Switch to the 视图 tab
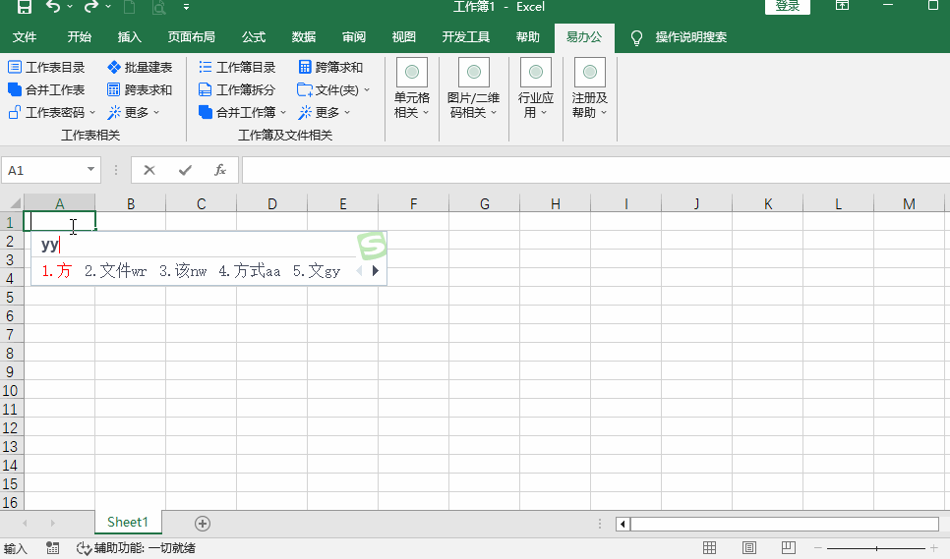This screenshot has width=950, height=559. tap(403, 37)
